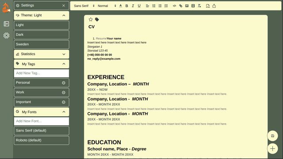Insert an image using the image icon
This screenshot has height=159, width=283.
187,6
